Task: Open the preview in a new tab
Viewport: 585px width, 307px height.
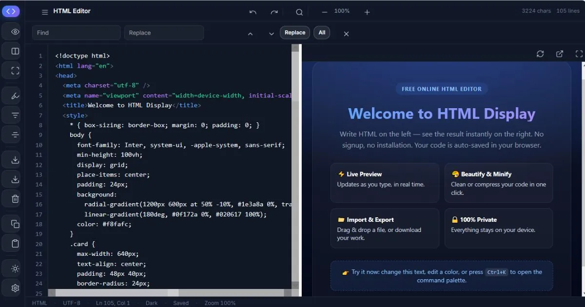Action: pyautogui.click(x=560, y=54)
